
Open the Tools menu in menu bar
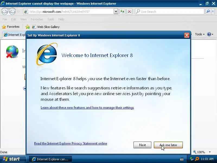pyautogui.click(x=51, y=19)
